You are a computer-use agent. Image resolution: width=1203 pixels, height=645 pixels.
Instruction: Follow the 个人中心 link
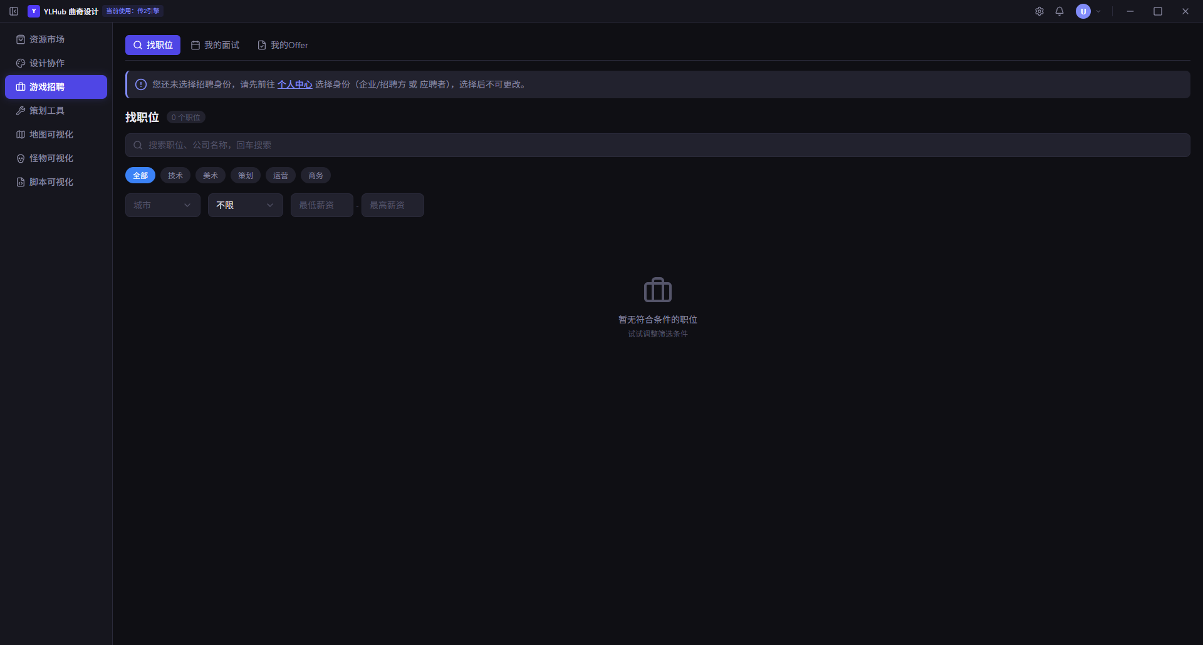294,84
